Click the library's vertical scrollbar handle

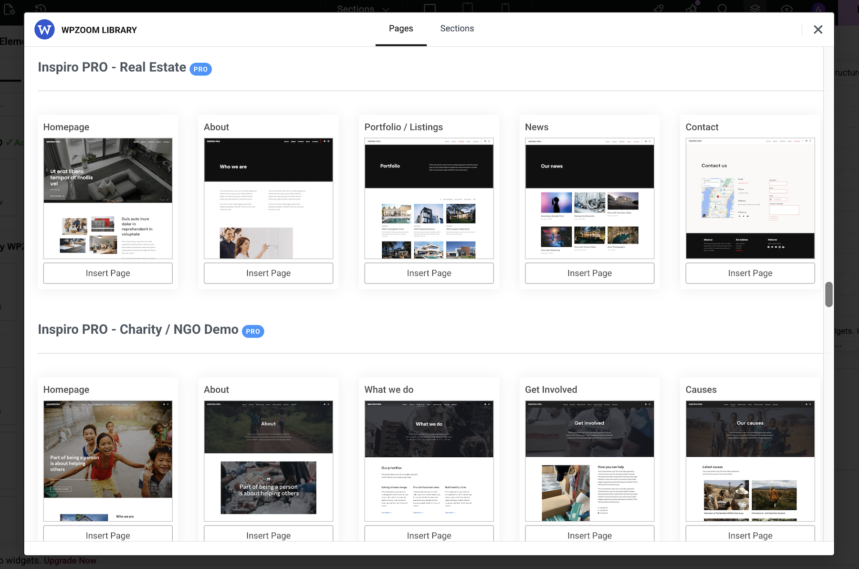pyautogui.click(x=829, y=295)
